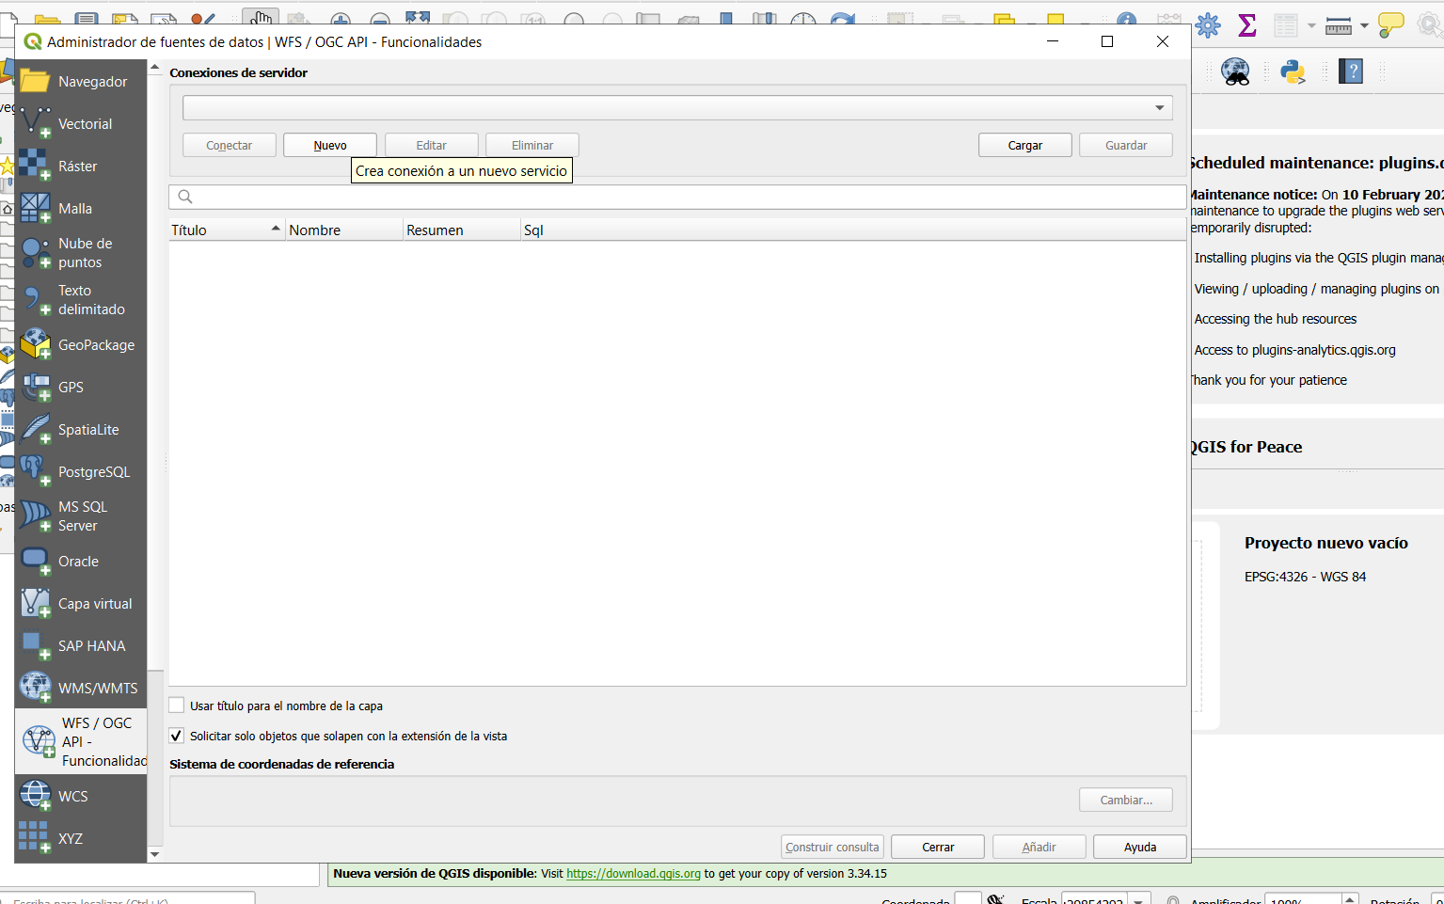Click inside the layer search filter field
The image size is (1444, 904).
coord(677,197)
